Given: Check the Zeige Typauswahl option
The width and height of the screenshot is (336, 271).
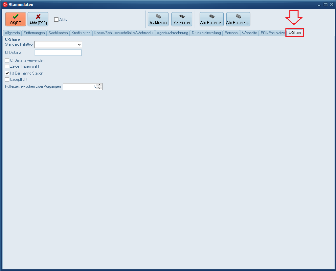Looking at the screenshot, I should click(7, 66).
